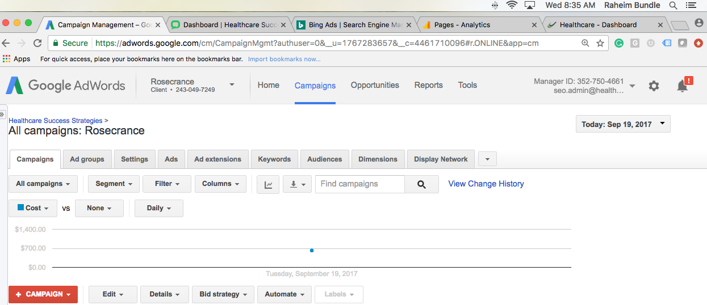Open AirPlay display menu
Image resolution: width=707 pixels, height=305 pixels.
click(x=530, y=5)
